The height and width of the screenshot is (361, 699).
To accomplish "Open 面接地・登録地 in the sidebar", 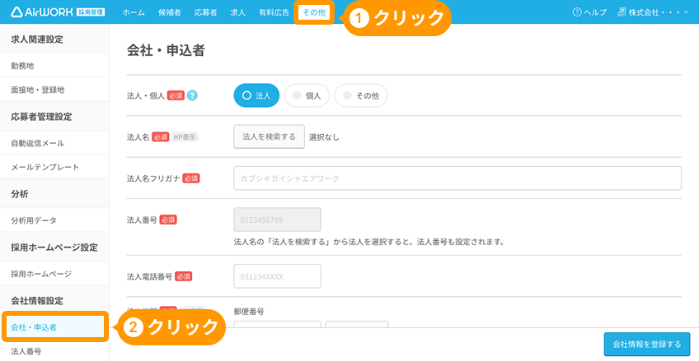I will coord(54,90).
